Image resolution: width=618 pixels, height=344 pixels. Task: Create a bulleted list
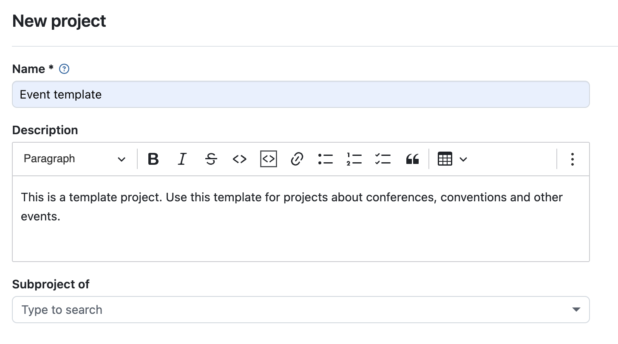point(325,159)
